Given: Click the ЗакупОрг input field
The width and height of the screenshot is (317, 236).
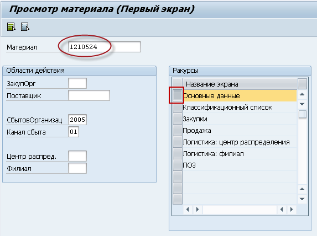Looking at the screenshot, I should 77,83.
